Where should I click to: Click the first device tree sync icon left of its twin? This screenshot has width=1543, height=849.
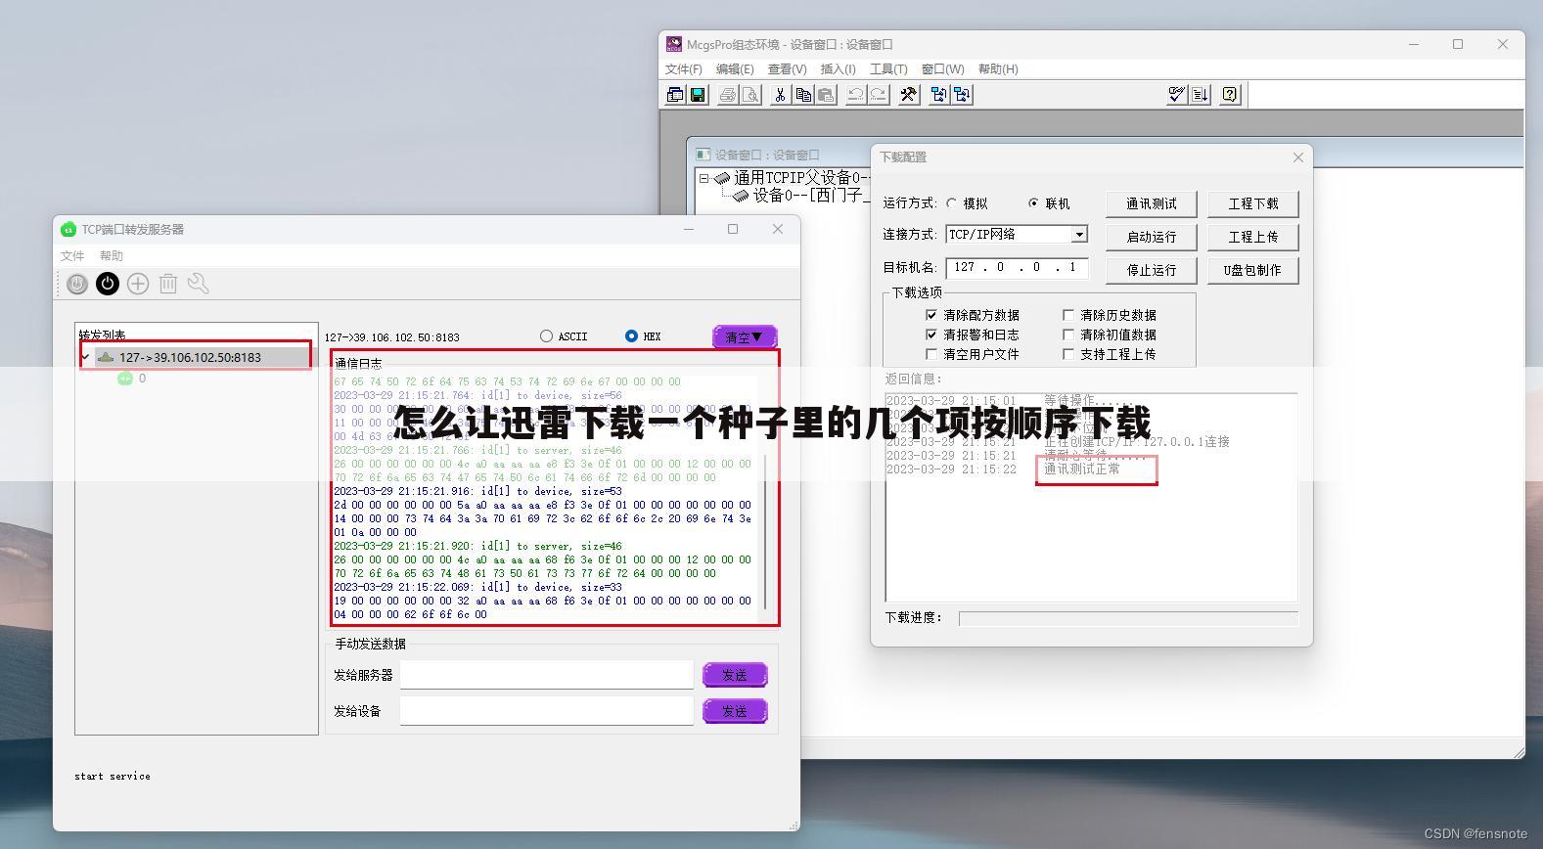(939, 95)
